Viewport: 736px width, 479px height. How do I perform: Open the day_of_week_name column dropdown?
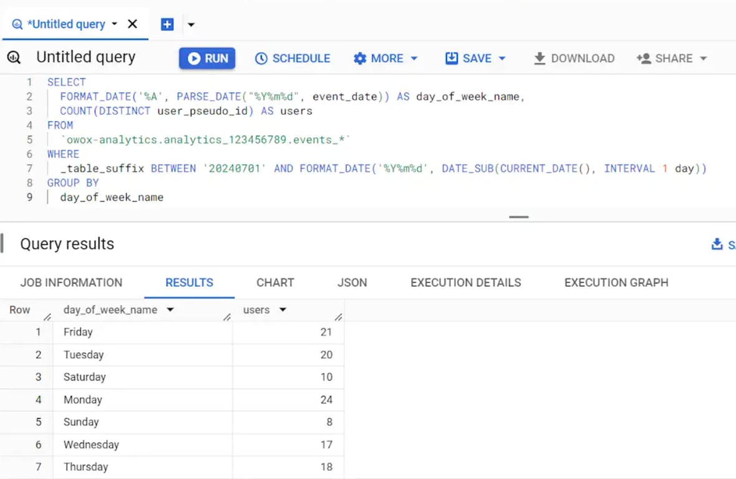[170, 309]
